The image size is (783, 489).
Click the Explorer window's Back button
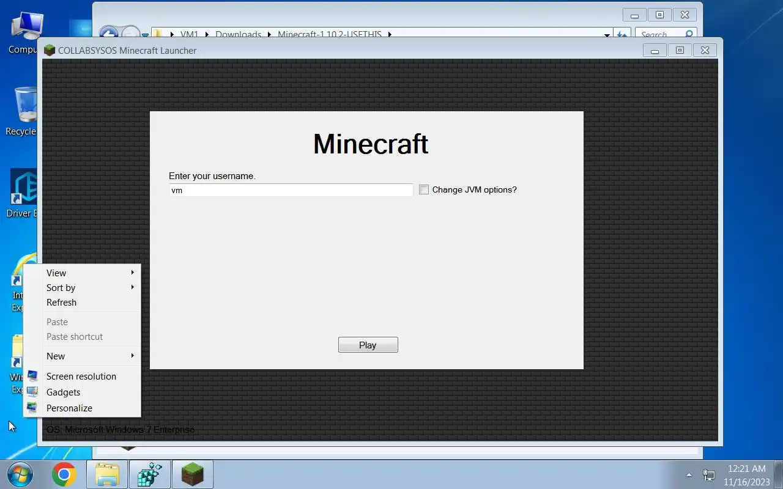(x=109, y=33)
